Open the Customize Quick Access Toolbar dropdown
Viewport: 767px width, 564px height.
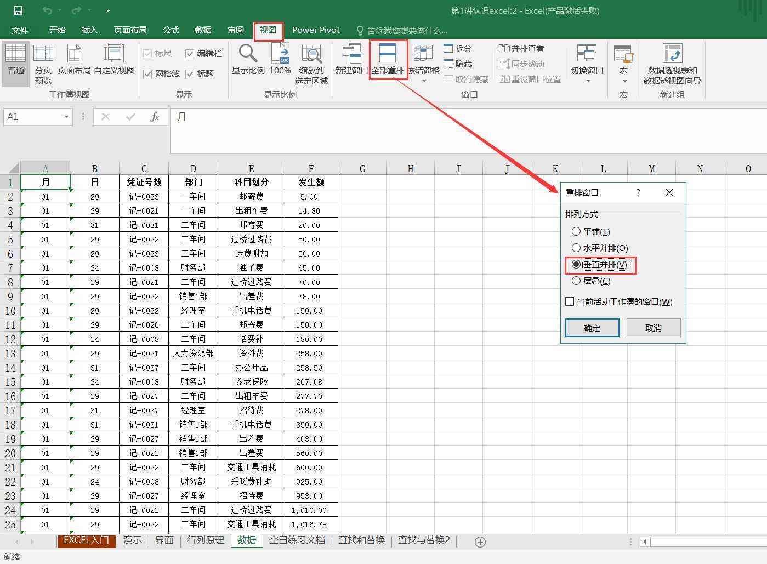pyautogui.click(x=108, y=10)
